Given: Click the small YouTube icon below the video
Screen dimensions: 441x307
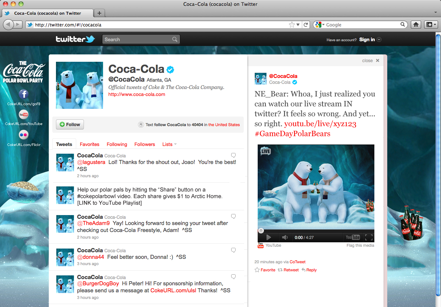Looking at the screenshot, I should (261, 246).
